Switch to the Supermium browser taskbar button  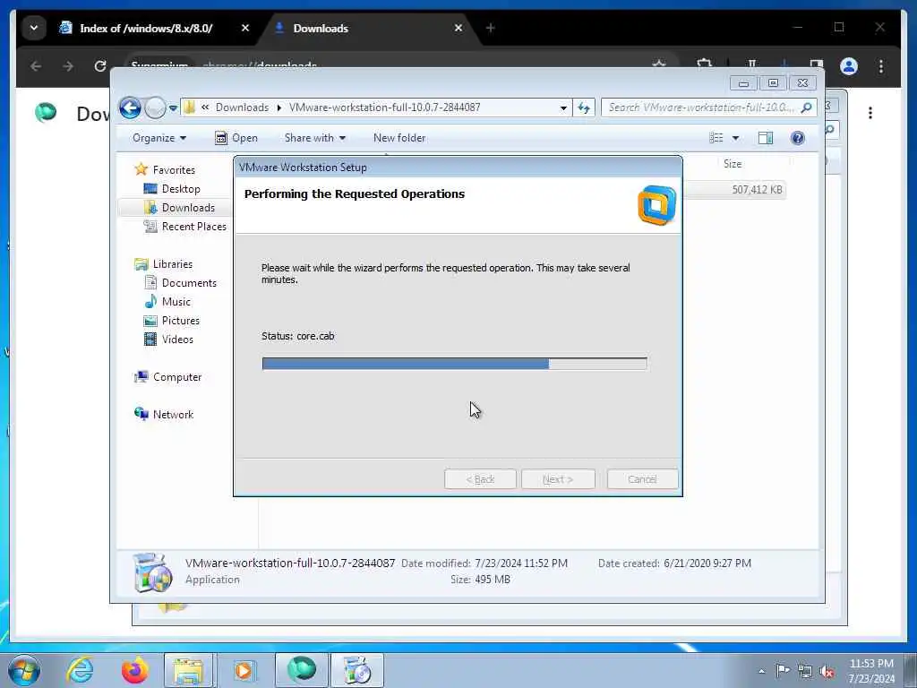(301, 670)
